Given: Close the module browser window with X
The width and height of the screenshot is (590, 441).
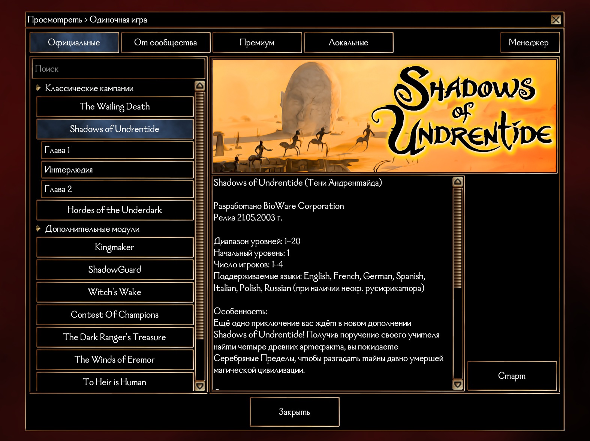Looking at the screenshot, I should (x=556, y=20).
